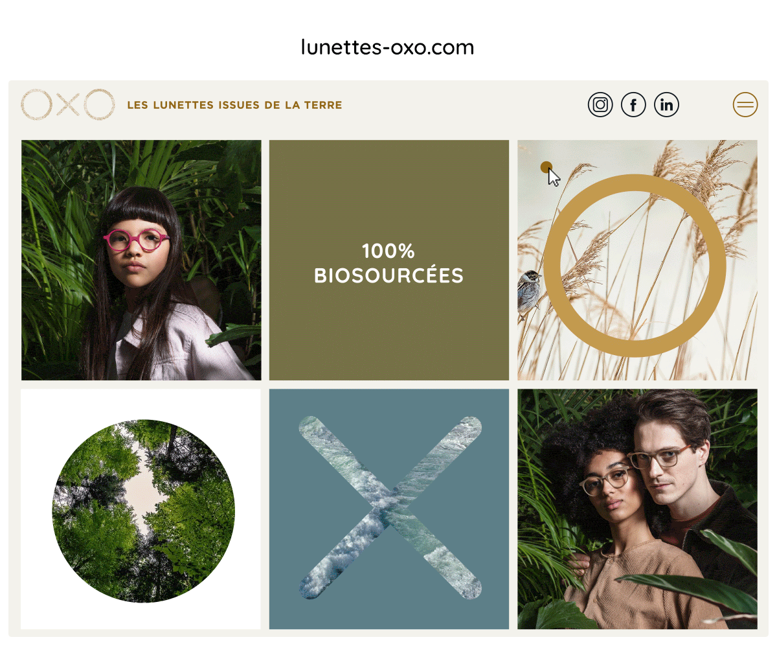Click the 100% BIOSOURCÉES text
The width and height of the screenshot is (777, 646).
coord(389,264)
